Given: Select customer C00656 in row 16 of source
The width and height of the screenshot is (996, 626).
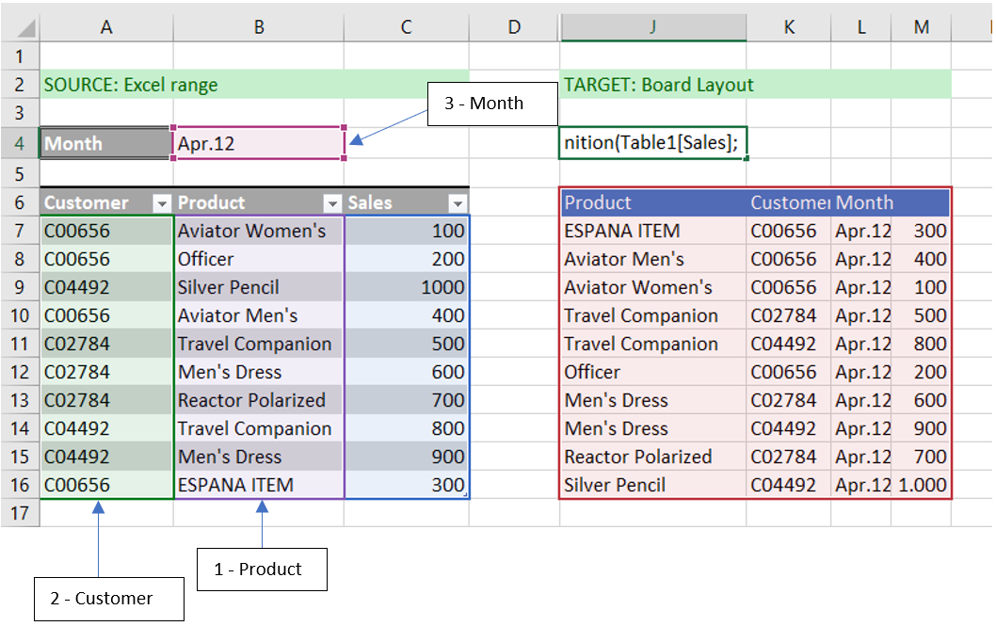Looking at the screenshot, I should point(106,485).
